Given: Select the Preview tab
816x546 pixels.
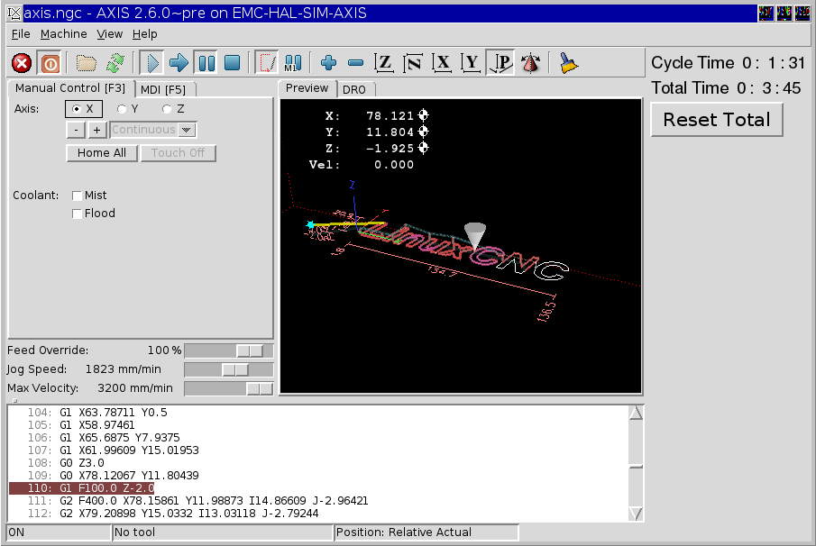Looking at the screenshot, I should (x=307, y=88).
